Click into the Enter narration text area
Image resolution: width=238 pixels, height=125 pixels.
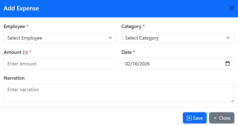pos(119,93)
